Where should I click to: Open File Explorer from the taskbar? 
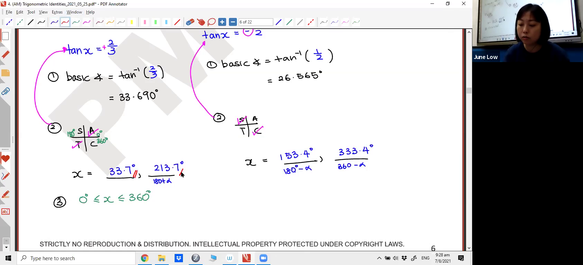tap(161, 258)
